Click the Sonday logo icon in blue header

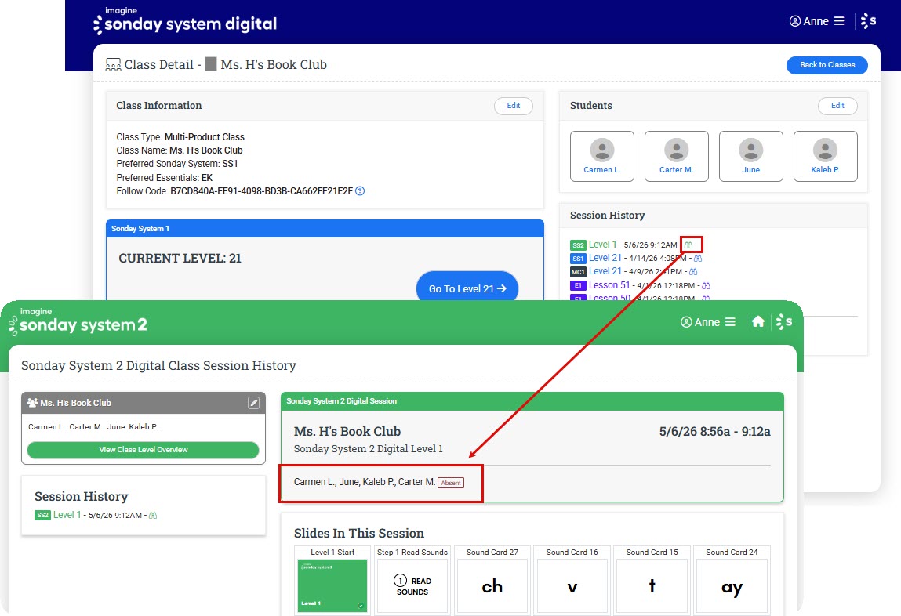(868, 21)
